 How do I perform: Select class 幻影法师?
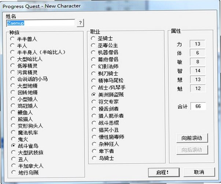pos(105,67)
